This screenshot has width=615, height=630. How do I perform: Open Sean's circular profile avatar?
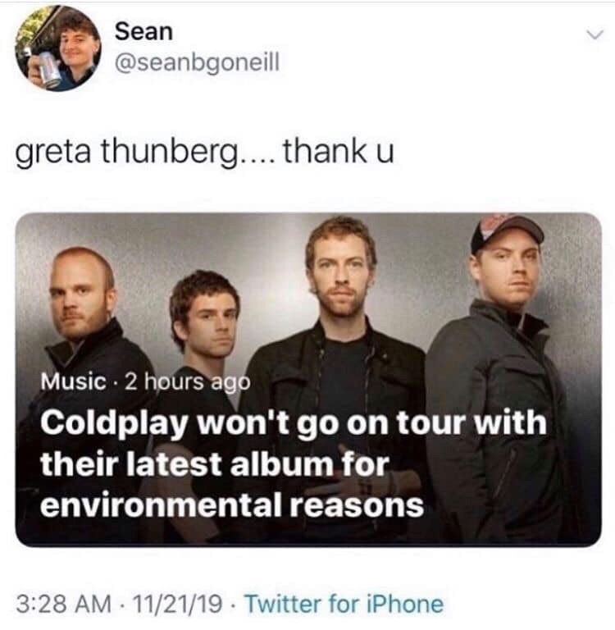click(x=58, y=48)
